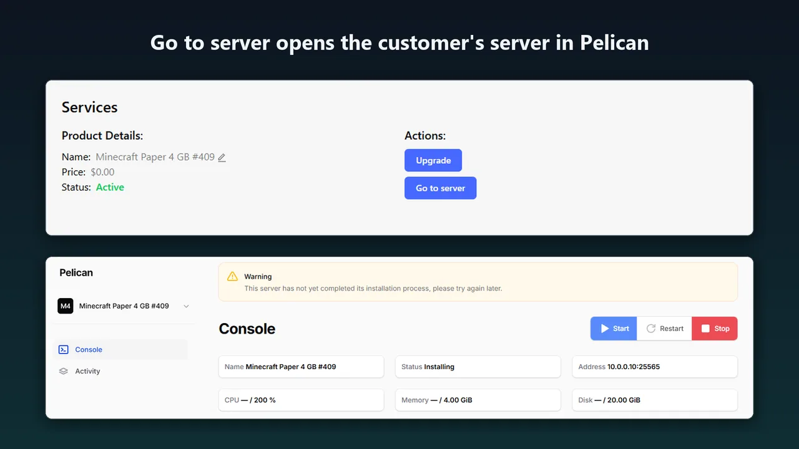Click the M4 server avatar badge
The width and height of the screenshot is (799, 449).
[x=66, y=306]
